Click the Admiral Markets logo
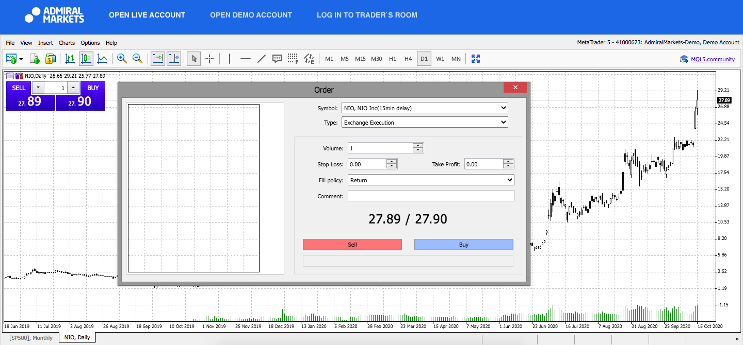 coord(55,15)
